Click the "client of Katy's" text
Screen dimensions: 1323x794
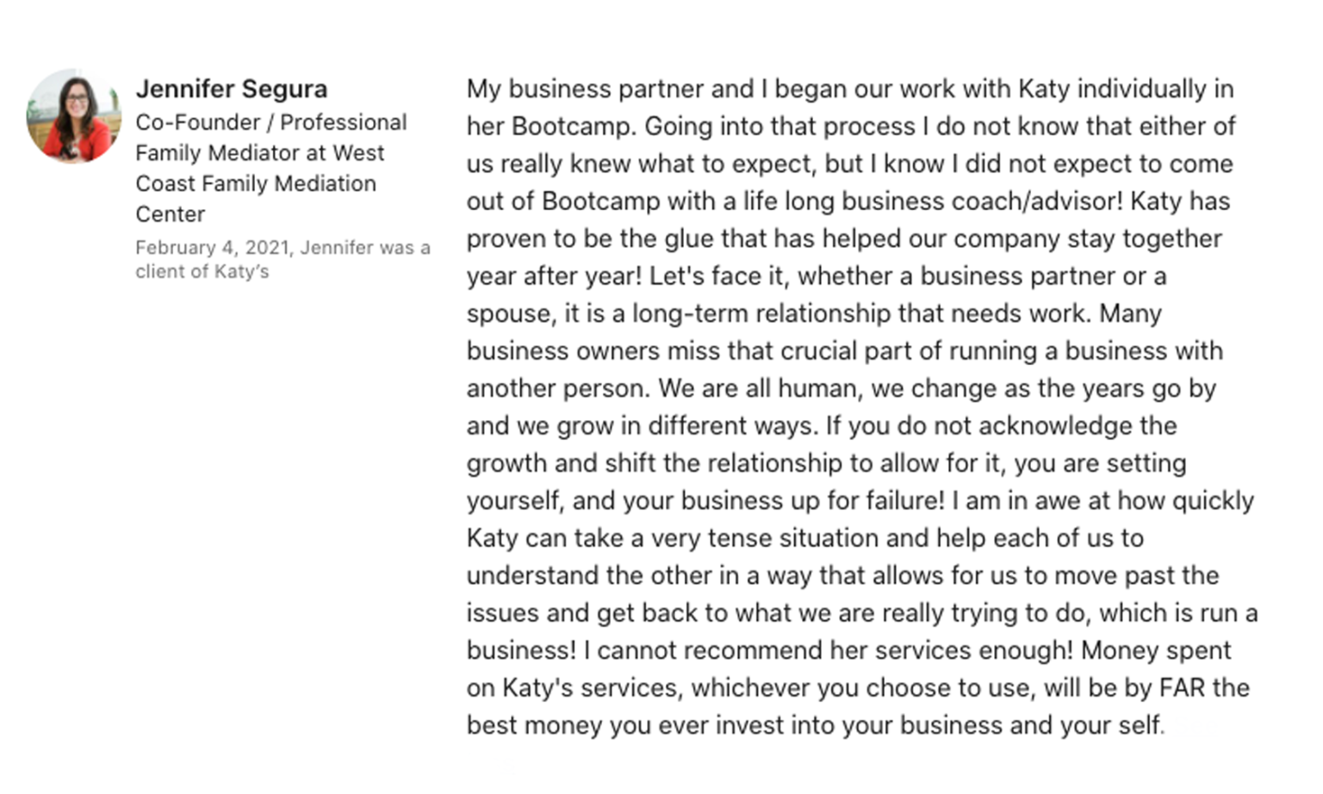coord(202,271)
